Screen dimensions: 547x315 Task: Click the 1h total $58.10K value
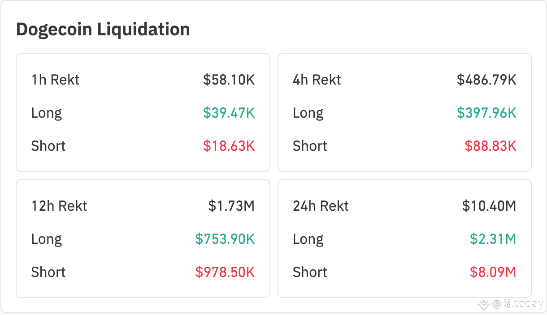pos(229,80)
